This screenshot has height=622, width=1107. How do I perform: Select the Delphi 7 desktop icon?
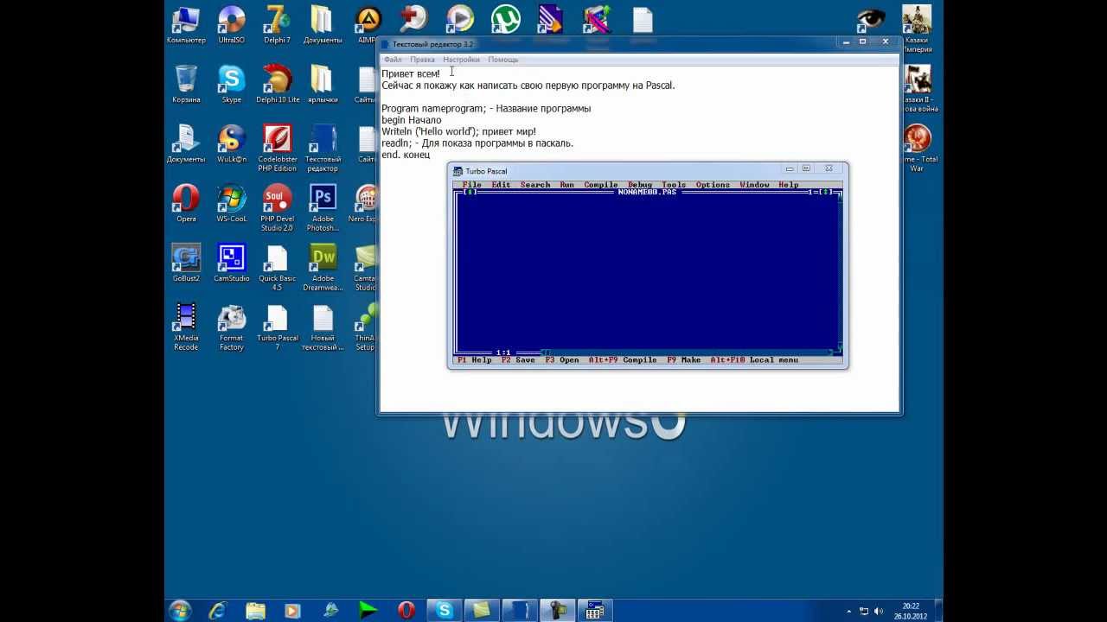coord(277,26)
